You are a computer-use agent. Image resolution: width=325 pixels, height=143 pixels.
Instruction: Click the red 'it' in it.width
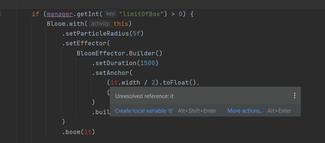click(114, 83)
